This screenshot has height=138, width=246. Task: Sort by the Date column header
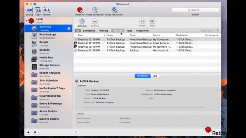91,35
